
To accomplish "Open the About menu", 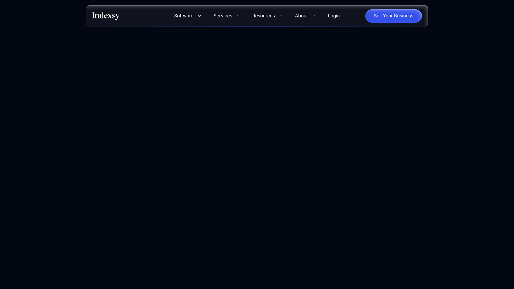I will pos(301,16).
